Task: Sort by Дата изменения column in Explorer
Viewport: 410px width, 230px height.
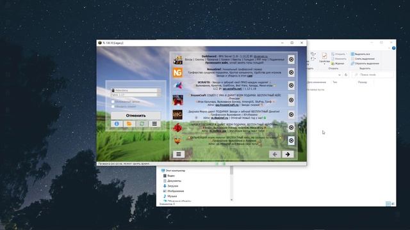Action: pyautogui.click(x=316, y=82)
